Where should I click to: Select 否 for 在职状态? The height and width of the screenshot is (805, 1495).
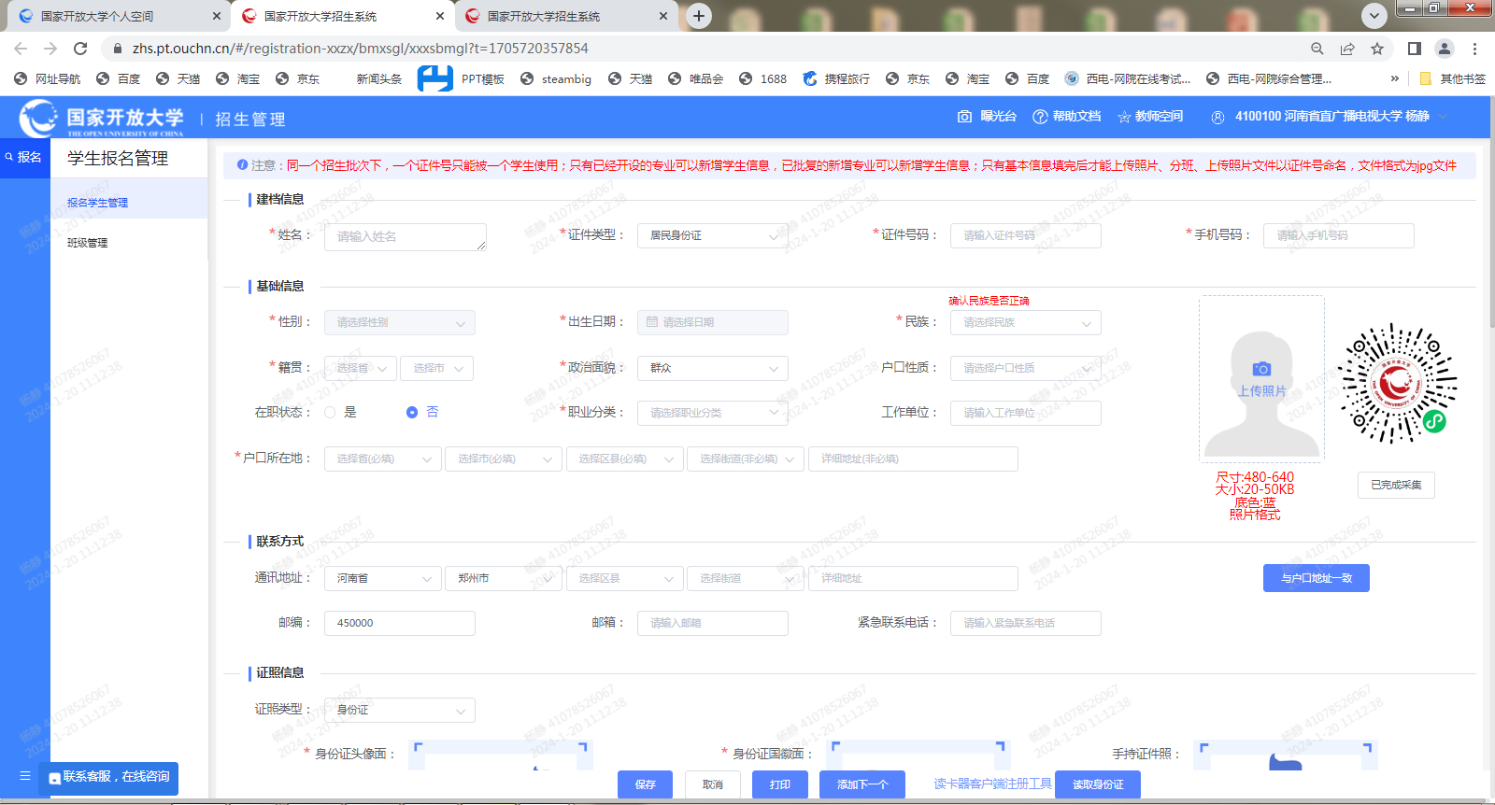tap(412, 412)
